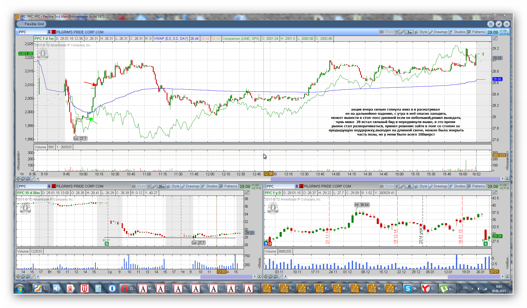
Task: Open Style menu in top chart
Action: coord(421,32)
